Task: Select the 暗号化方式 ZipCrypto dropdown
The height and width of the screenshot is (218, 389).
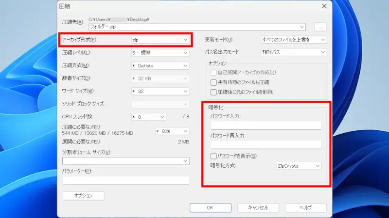Action: [299, 166]
